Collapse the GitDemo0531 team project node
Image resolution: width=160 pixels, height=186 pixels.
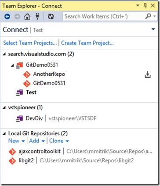[12, 65]
